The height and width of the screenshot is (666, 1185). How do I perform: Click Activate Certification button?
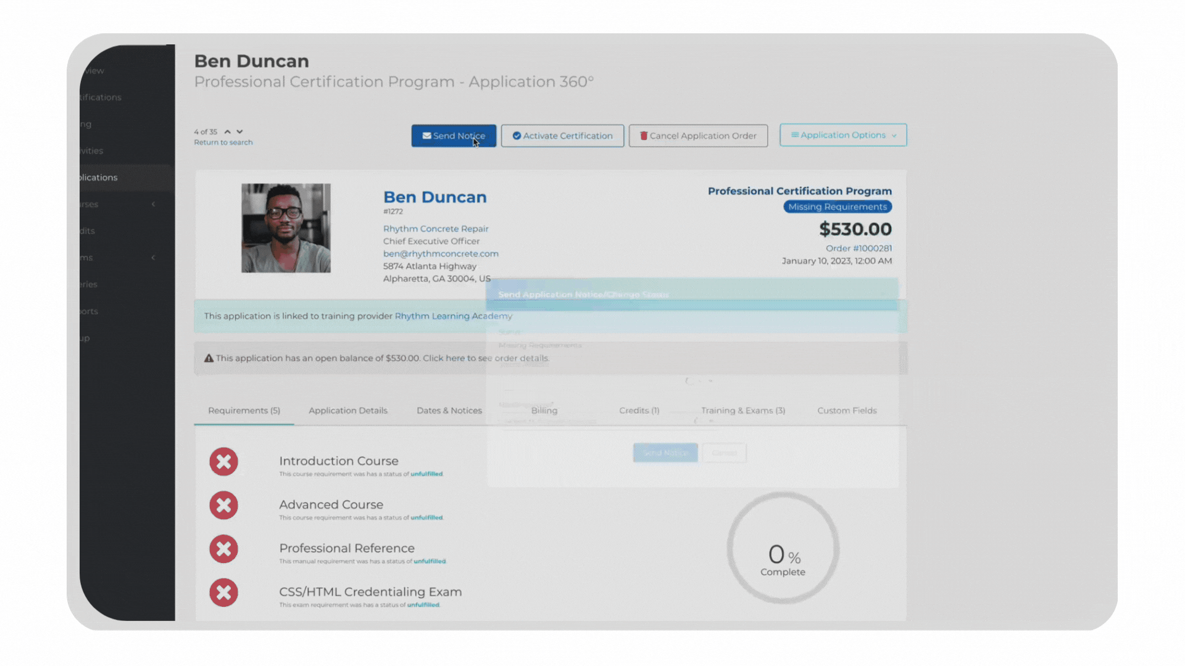tap(562, 136)
